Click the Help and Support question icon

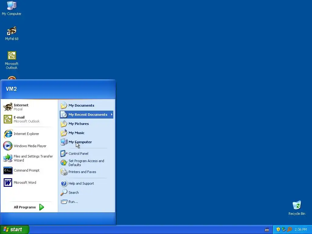[x=64, y=183]
